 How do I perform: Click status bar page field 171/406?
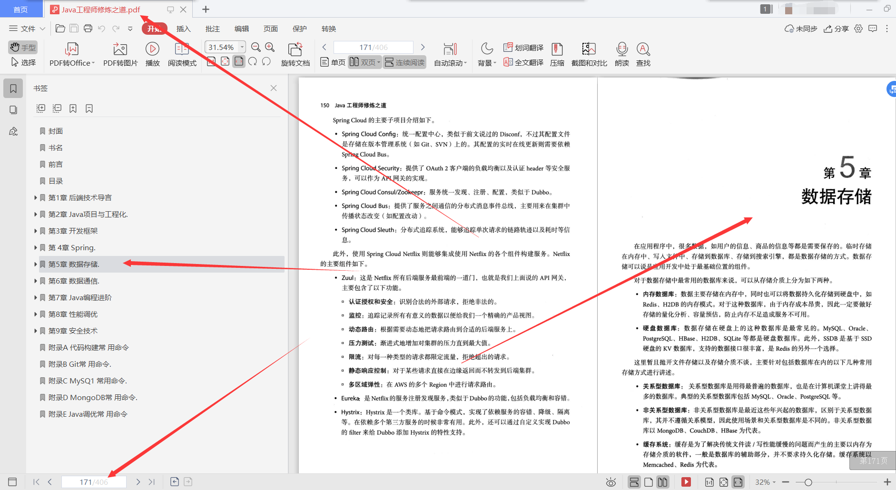(94, 482)
